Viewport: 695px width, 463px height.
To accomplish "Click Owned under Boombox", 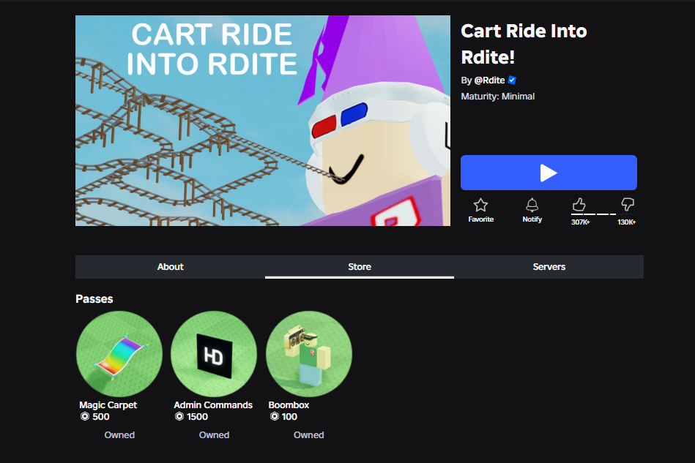I will pyautogui.click(x=308, y=435).
